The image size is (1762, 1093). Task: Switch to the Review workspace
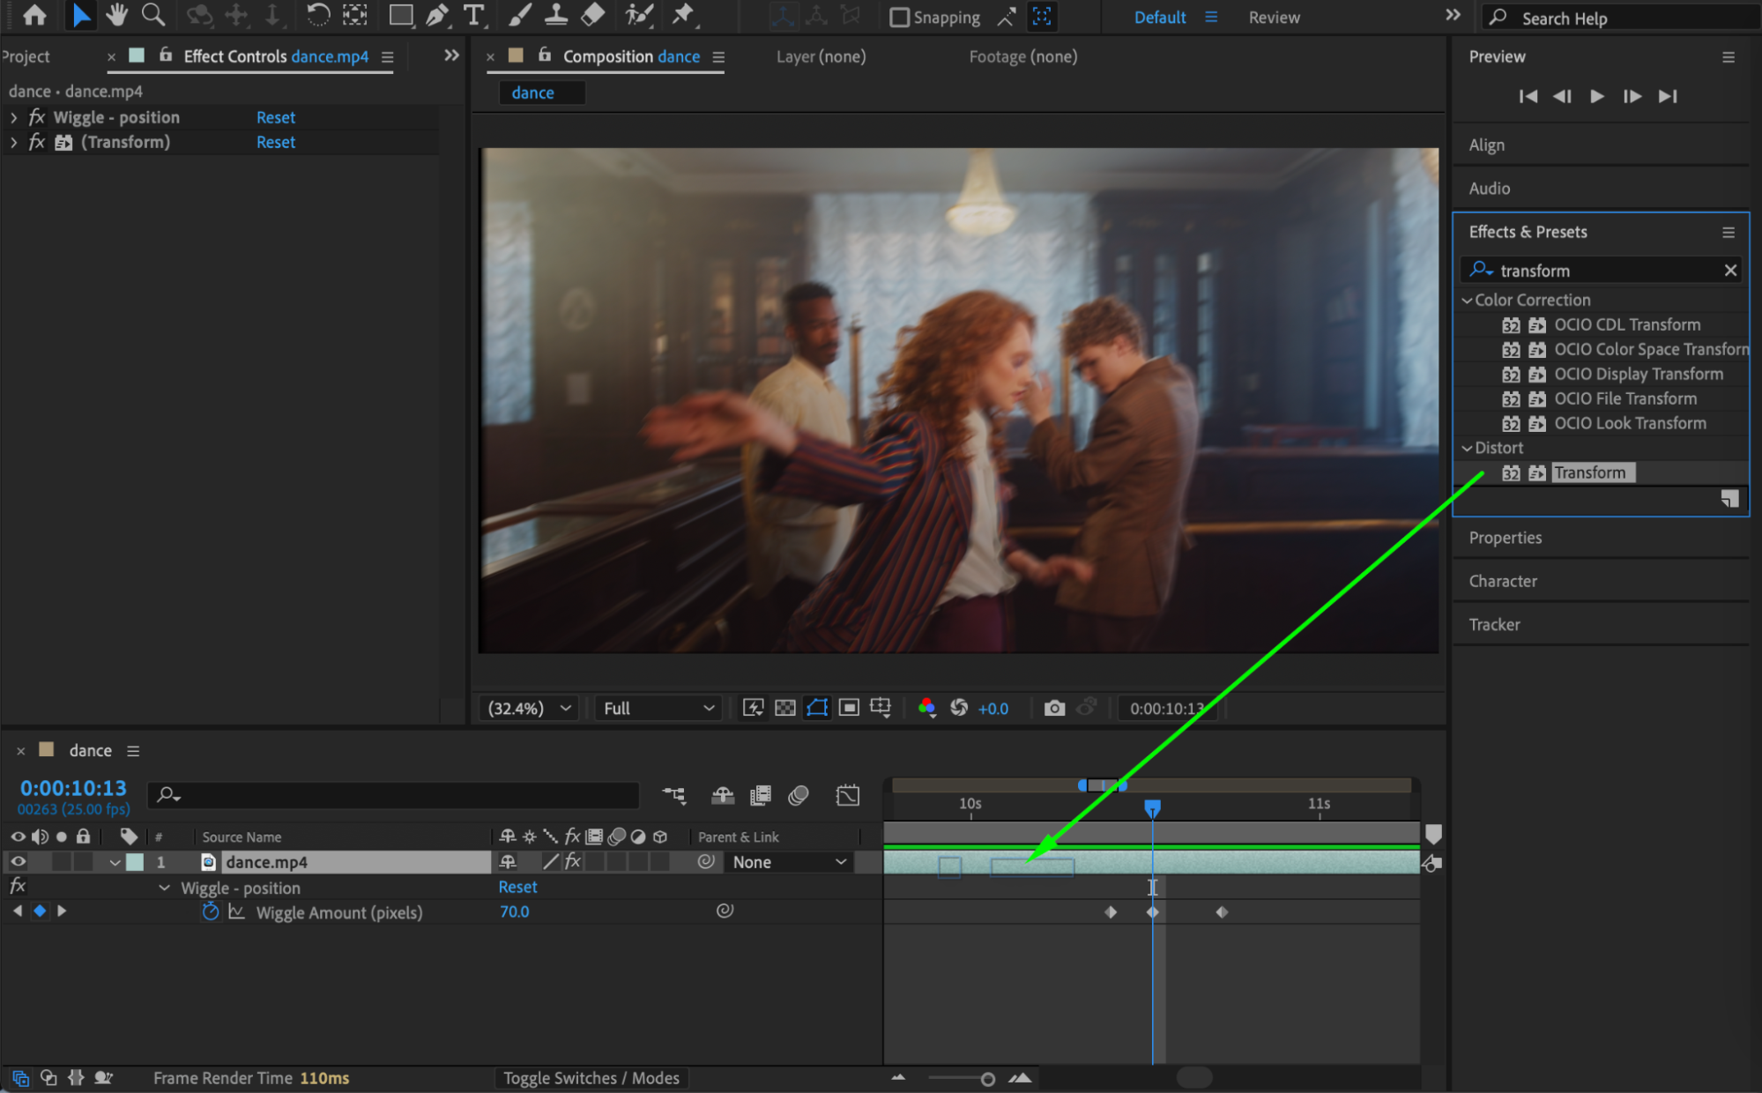(1274, 17)
